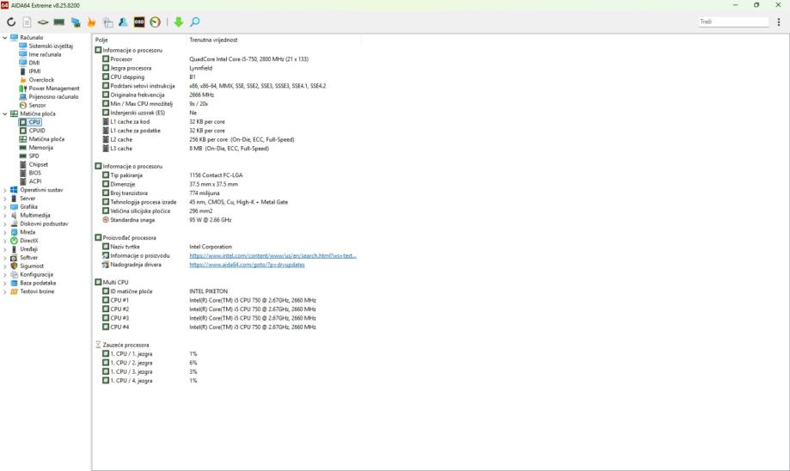The height and width of the screenshot is (471, 790).
Task: Select Ime računala in sidebar
Action: click(x=40, y=54)
